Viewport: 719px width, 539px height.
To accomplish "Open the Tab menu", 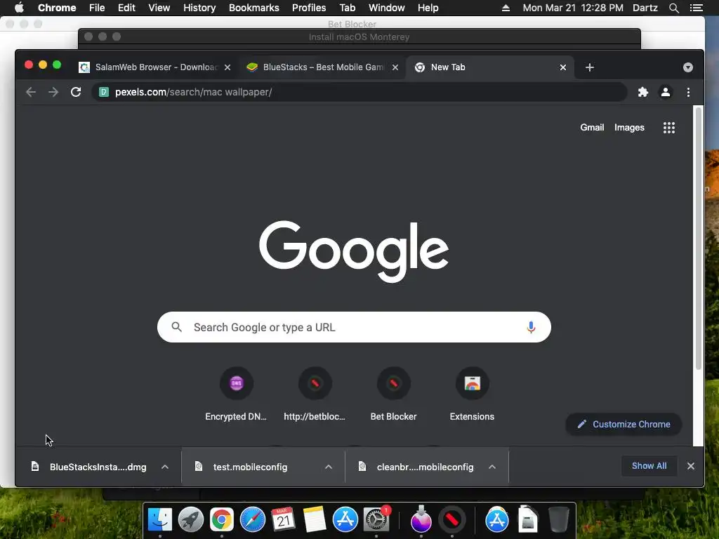I will point(347,8).
